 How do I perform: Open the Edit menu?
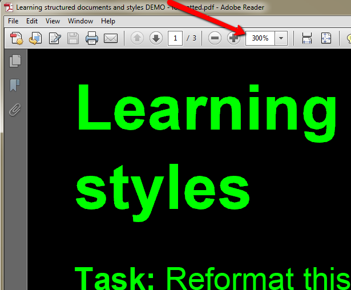pyautogui.click(x=32, y=21)
